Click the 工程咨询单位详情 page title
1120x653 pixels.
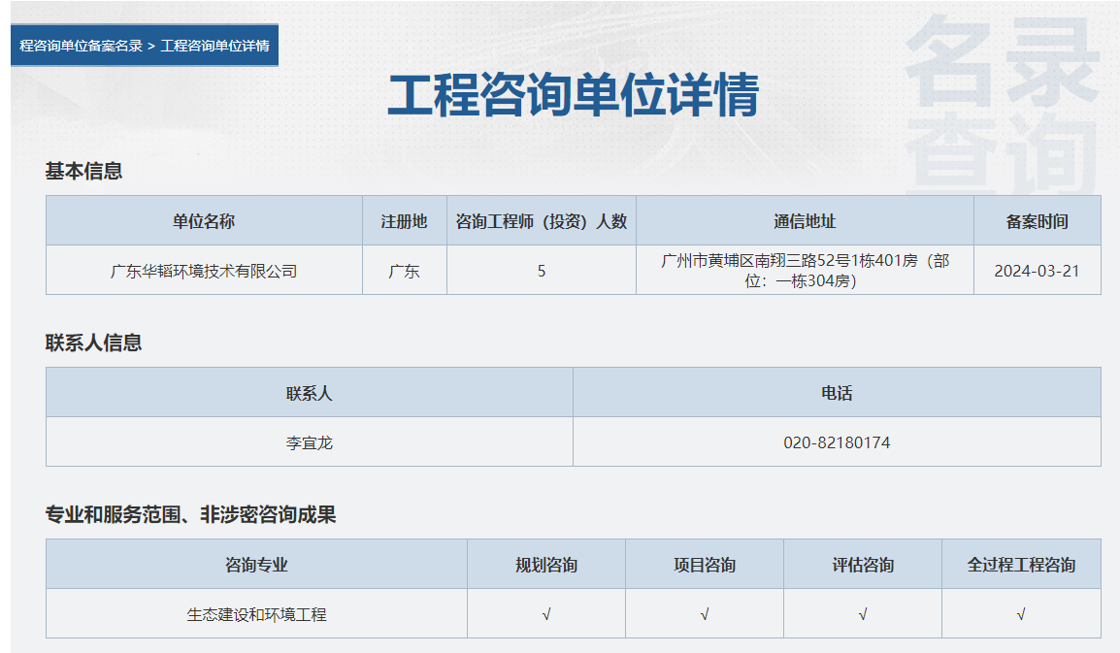click(x=573, y=94)
